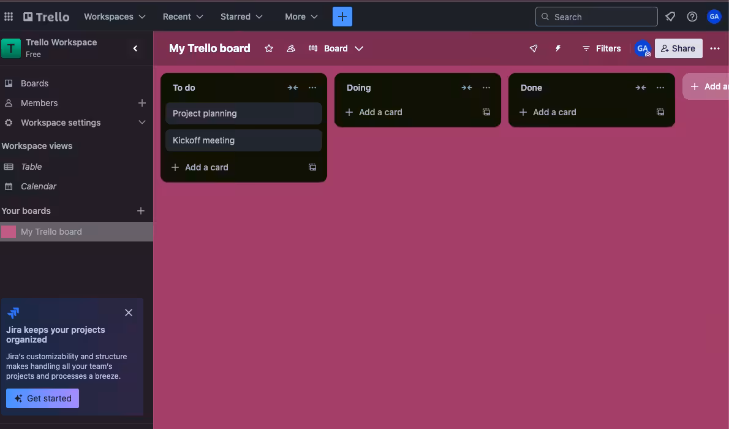This screenshot has width=729, height=429.
Task: Click the Done list title
Action: [x=531, y=88]
